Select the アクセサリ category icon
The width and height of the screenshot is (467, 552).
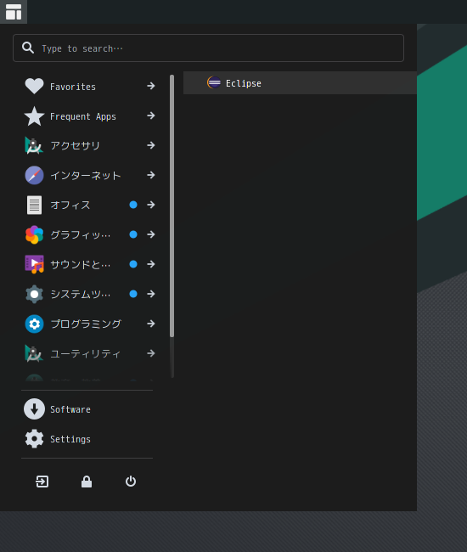click(x=34, y=146)
